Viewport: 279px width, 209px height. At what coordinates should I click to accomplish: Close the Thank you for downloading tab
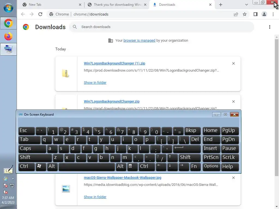pos(145,5)
